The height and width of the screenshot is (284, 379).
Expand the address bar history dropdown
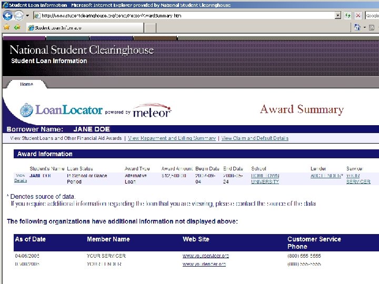pyautogui.click(x=338, y=16)
